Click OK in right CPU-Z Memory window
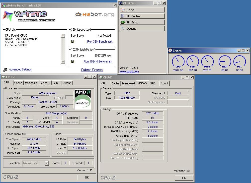Viewport: 251px width, 183px height. click(184, 178)
